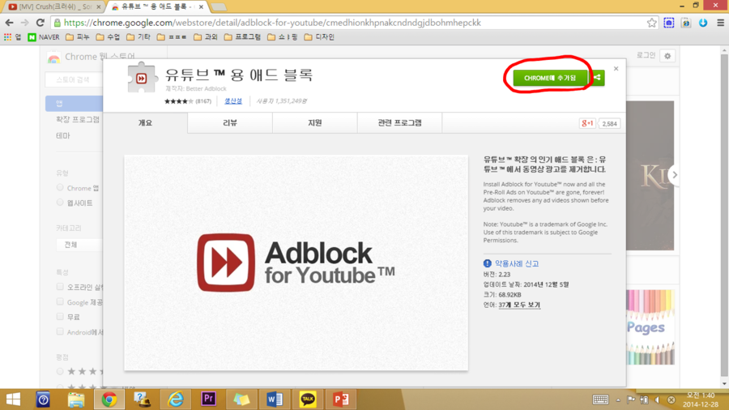Click the green share icon button
This screenshot has width=729, height=410.
pos(597,78)
